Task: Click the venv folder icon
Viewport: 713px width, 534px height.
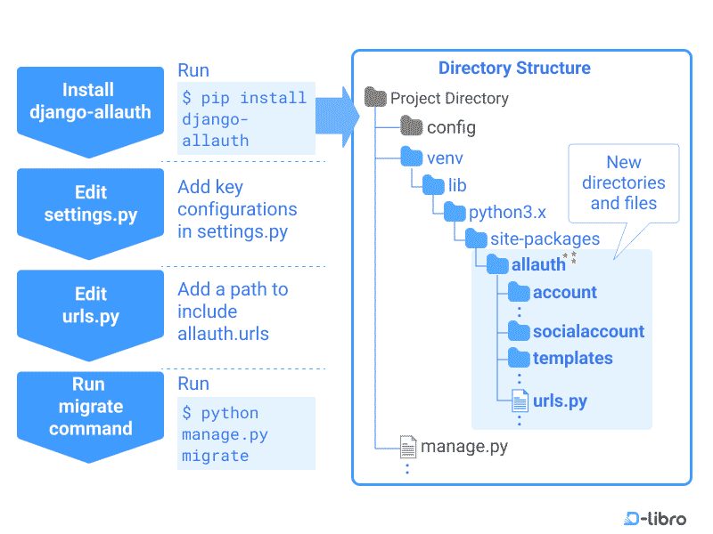Action: [x=413, y=158]
